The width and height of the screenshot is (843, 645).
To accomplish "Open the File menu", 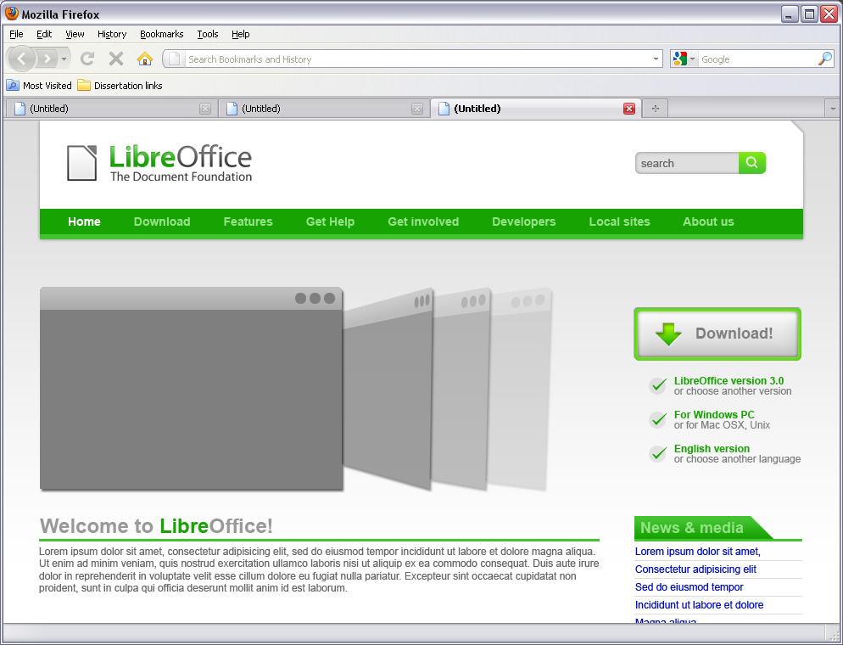I will pyautogui.click(x=16, y=34).
